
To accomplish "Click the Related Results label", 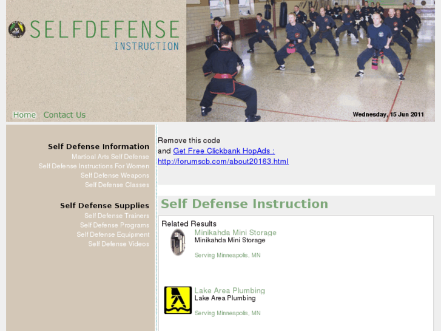I will click(x=189, y=224).
